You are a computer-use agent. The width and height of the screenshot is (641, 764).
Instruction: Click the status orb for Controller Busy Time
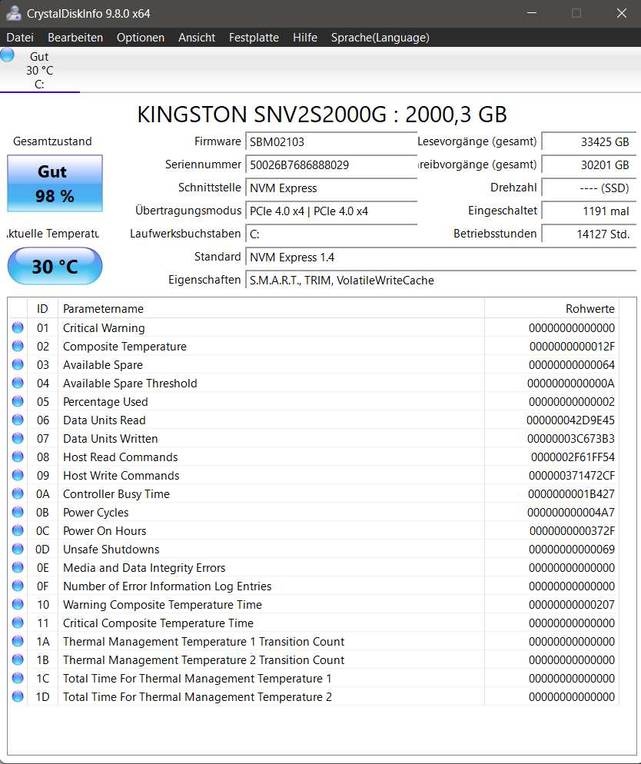(18, 493)
